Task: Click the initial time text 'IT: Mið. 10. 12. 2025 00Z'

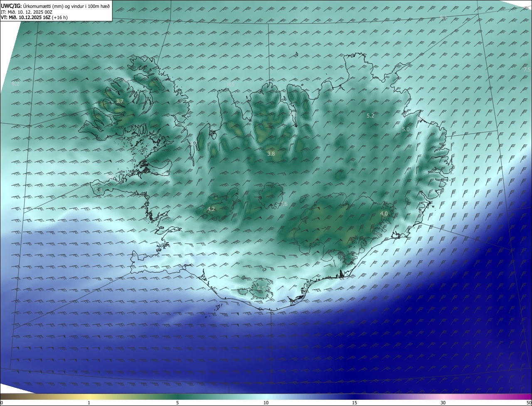Action: (x=27, y=12)
